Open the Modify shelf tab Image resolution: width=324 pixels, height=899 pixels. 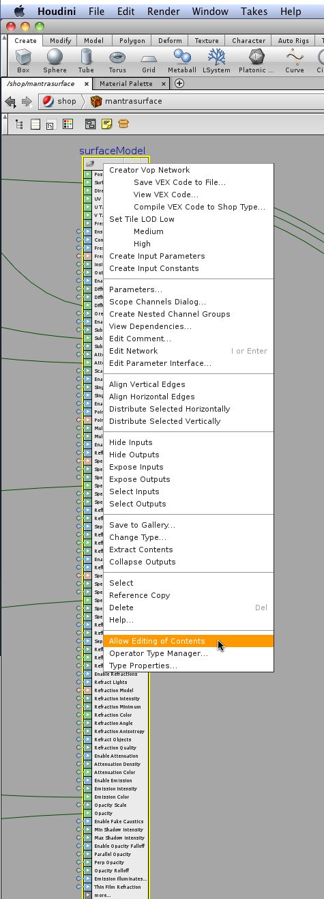[x=61, y=41]
